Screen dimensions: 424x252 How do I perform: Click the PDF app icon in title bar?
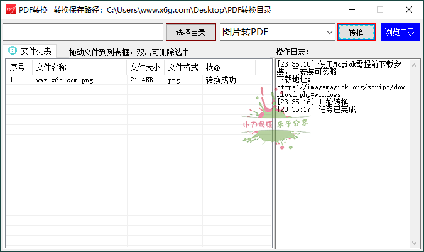10,9
